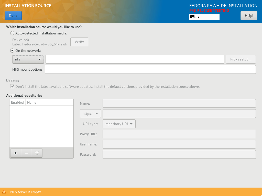262x196 pixels.
Task: Click the Name column header in repositories list
Action: tap(49, 103)
